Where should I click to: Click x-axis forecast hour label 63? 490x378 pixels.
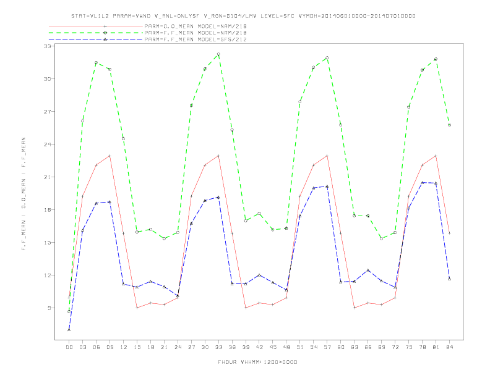tap(355, 347)
